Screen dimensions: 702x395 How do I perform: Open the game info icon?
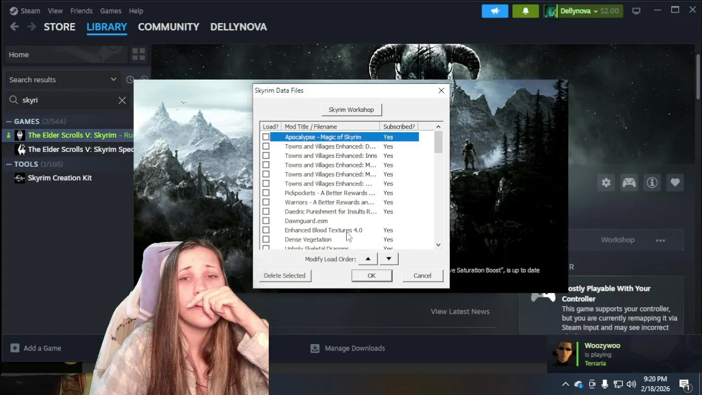point(652,183)
